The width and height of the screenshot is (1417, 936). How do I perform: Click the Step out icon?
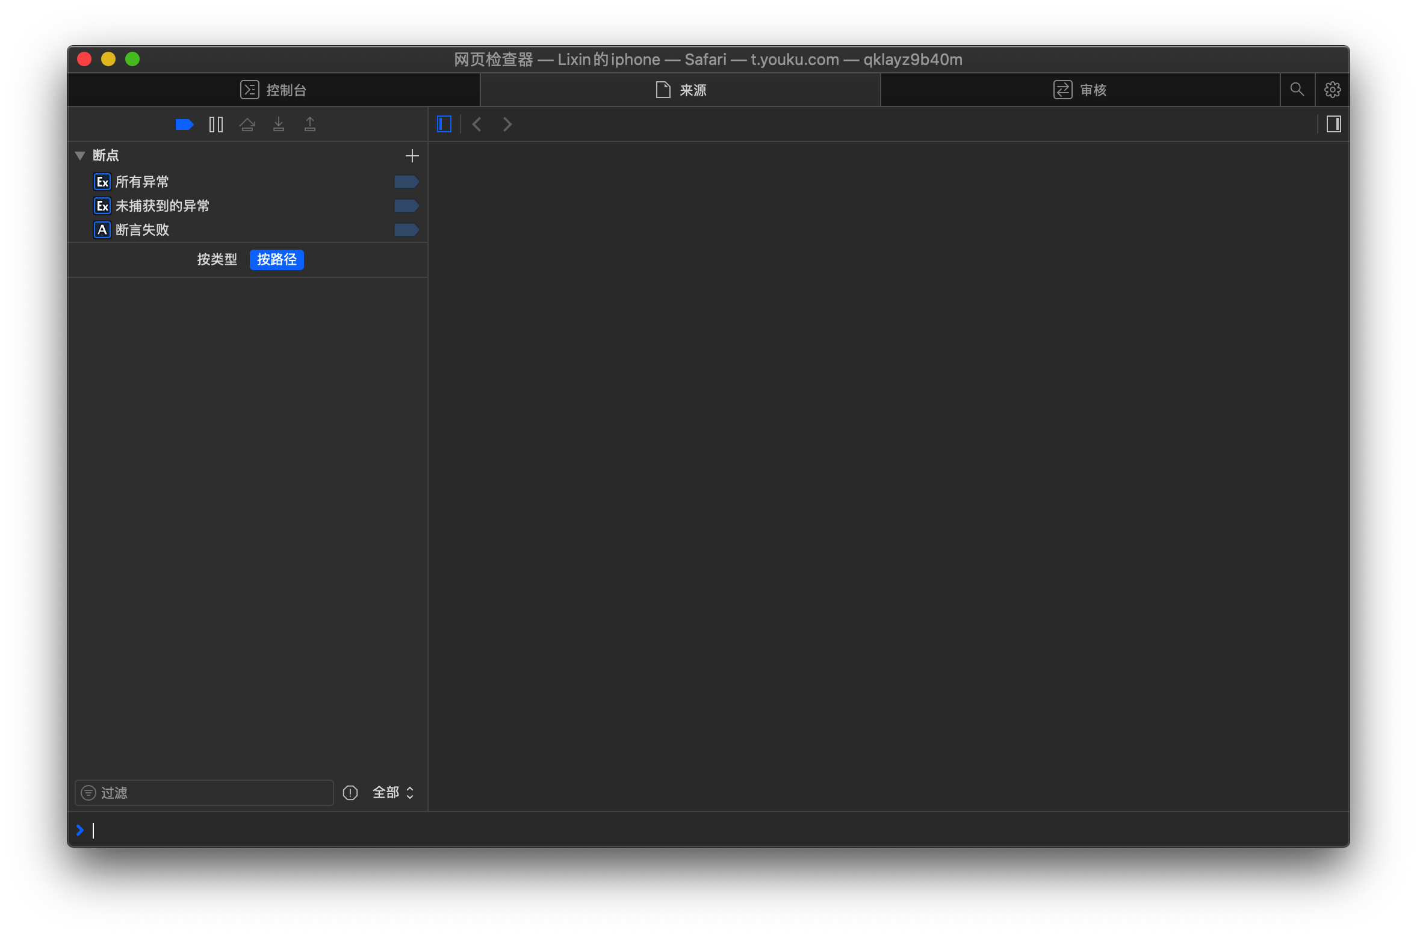point(310,125)
